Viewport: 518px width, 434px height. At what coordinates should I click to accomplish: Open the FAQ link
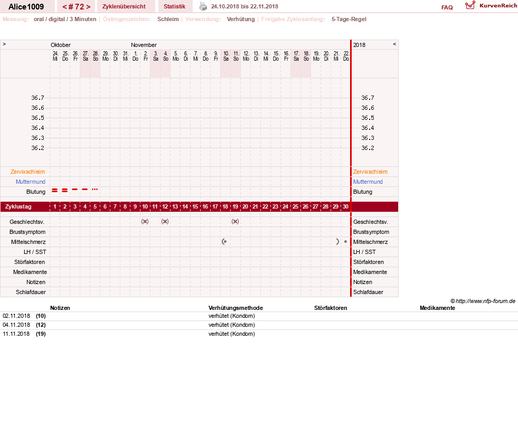[x=447, y=7]
